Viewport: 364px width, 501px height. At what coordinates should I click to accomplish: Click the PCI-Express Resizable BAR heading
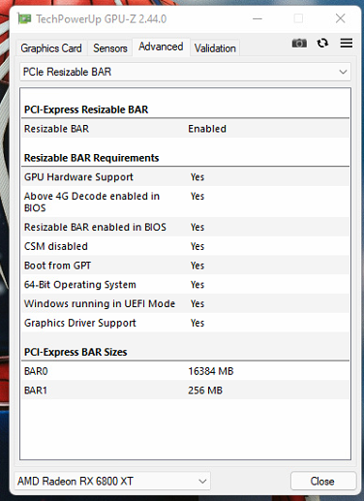tap(86, 110)
